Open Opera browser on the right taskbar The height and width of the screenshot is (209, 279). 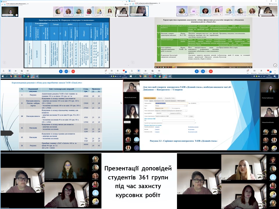tap(150, 76)
